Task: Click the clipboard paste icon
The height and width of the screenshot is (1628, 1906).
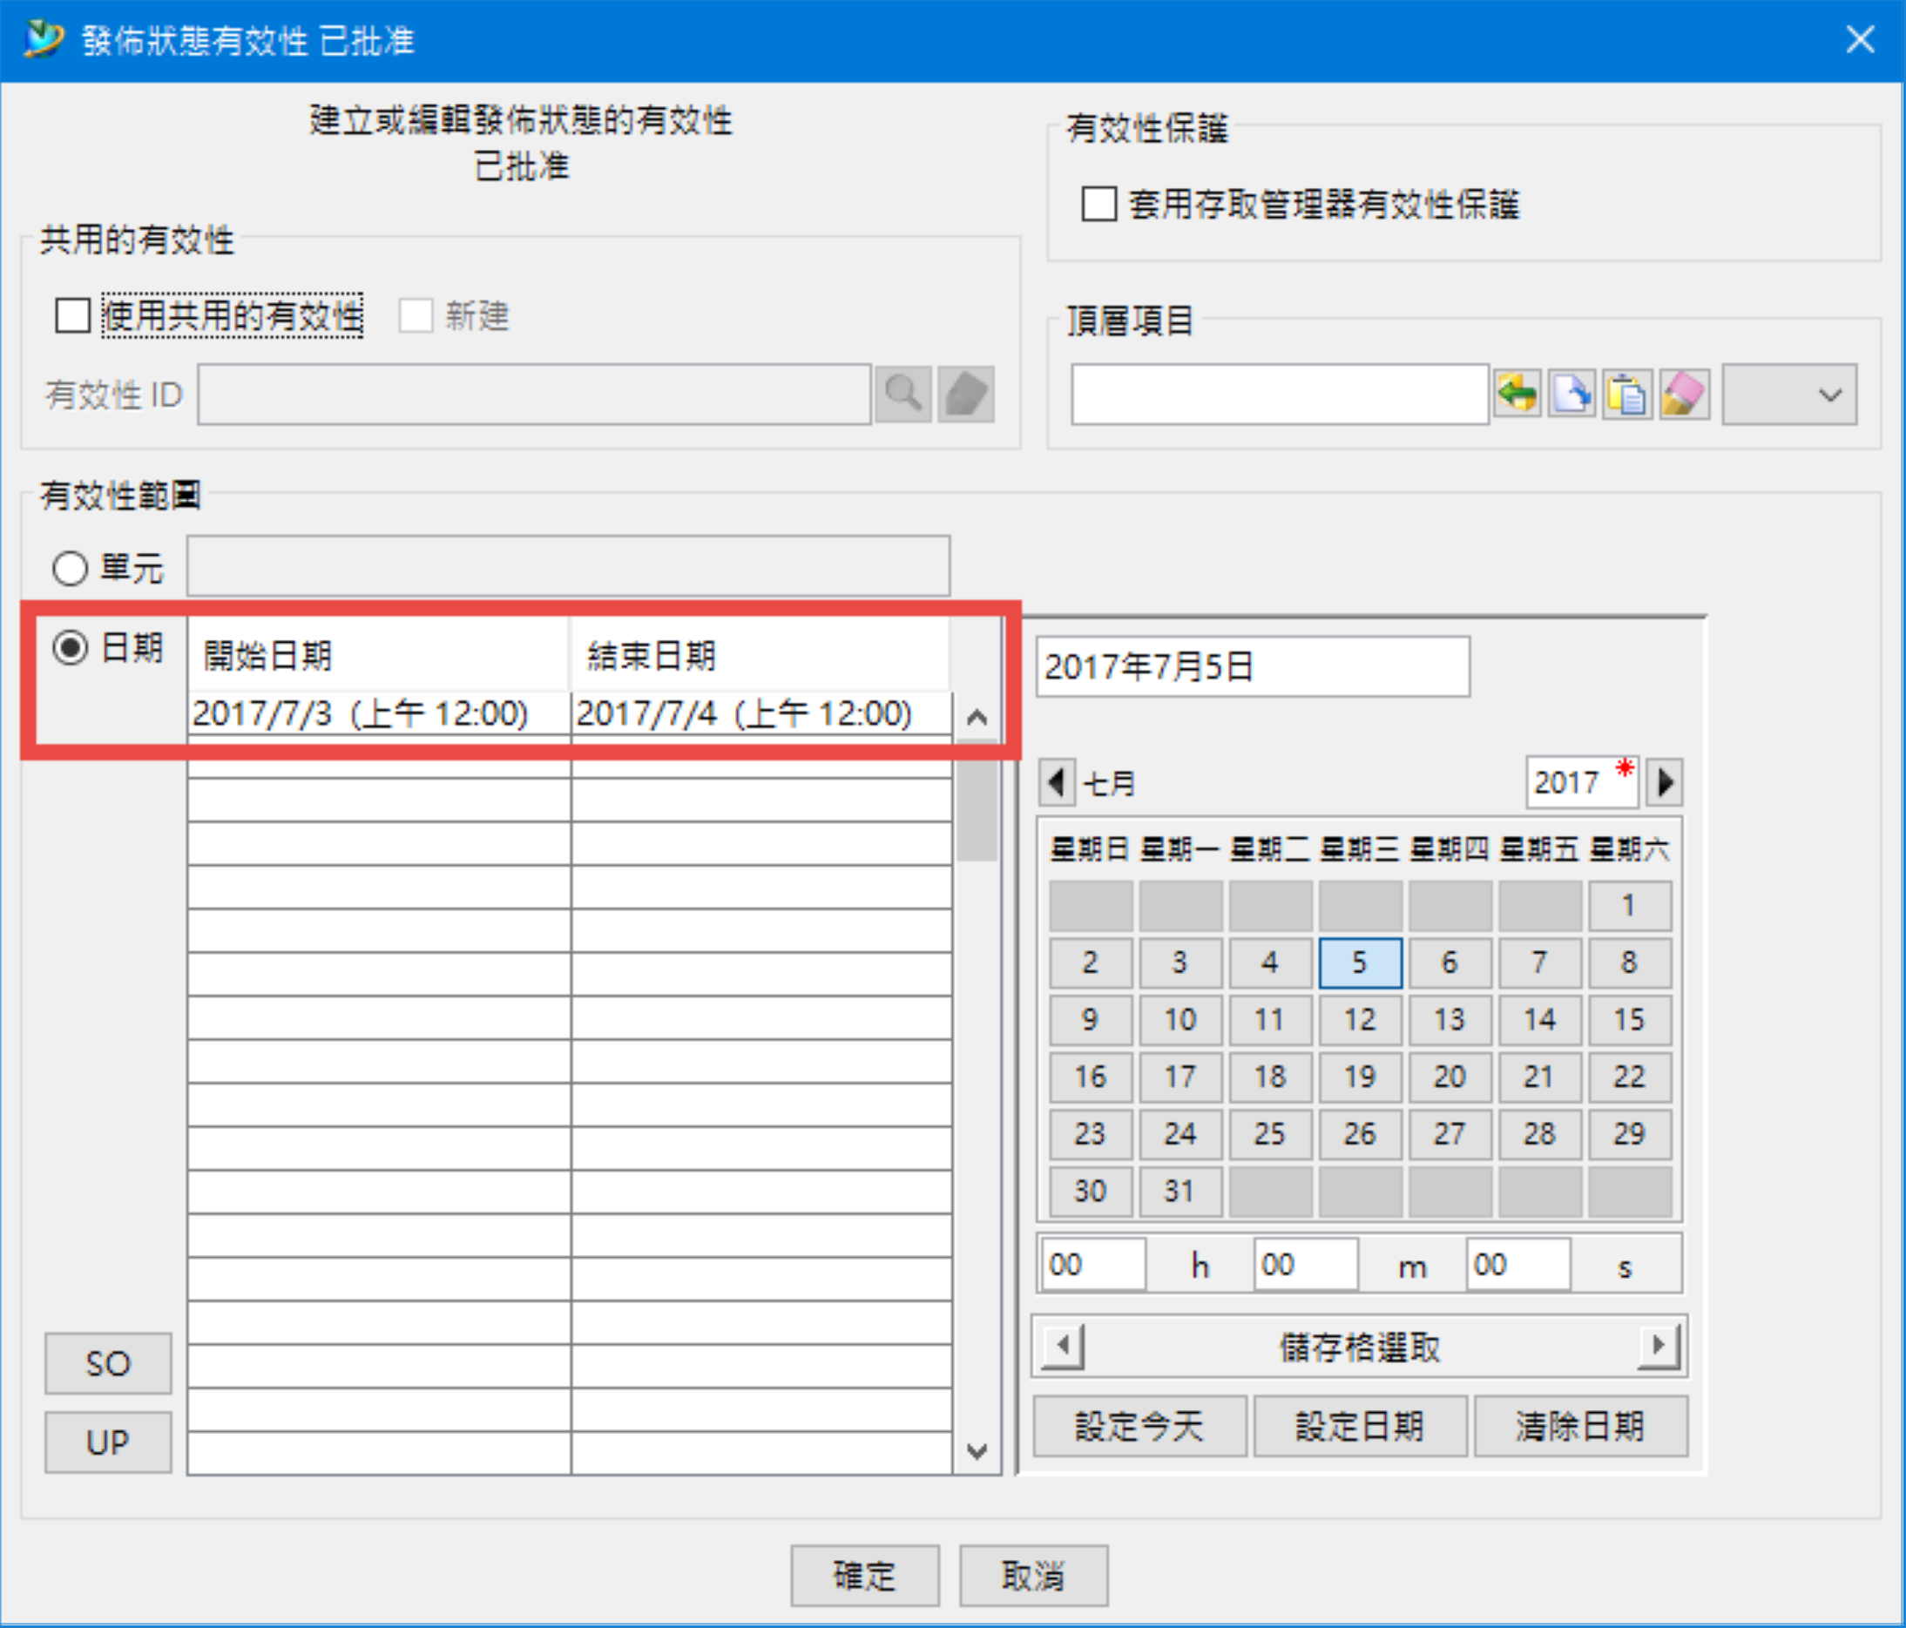Action: (x=1626, y=395)
